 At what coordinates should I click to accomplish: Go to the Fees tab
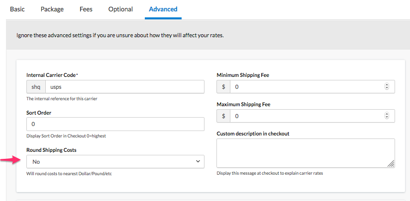click(x=86, y=9)
